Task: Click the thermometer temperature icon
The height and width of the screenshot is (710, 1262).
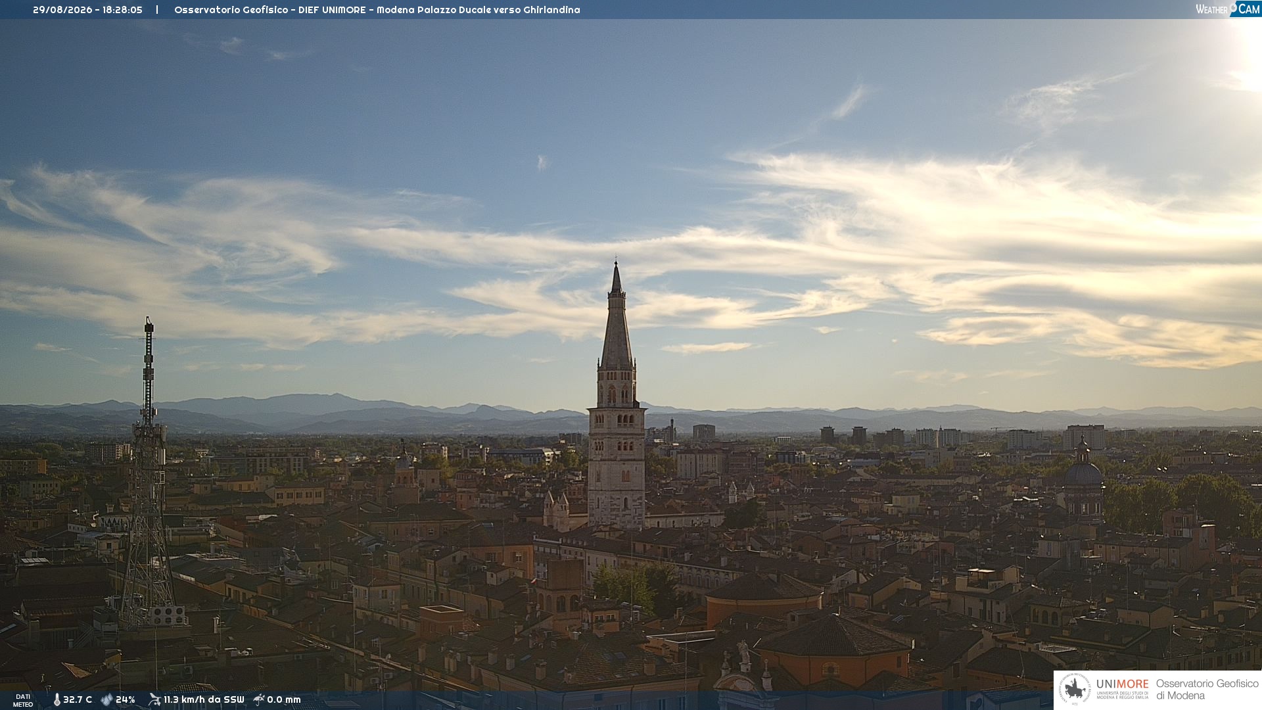Action: (x=57, y=699)
